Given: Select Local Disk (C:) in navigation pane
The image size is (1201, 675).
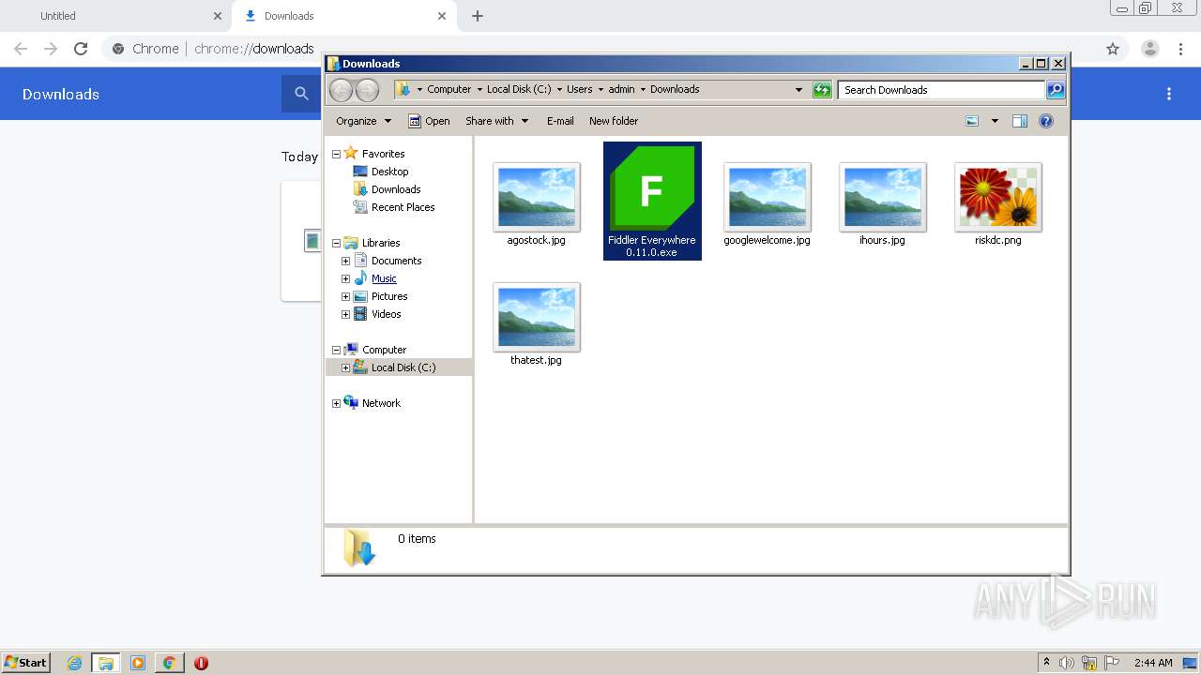Looking at the screenshot, I should [x=403, y=367].
